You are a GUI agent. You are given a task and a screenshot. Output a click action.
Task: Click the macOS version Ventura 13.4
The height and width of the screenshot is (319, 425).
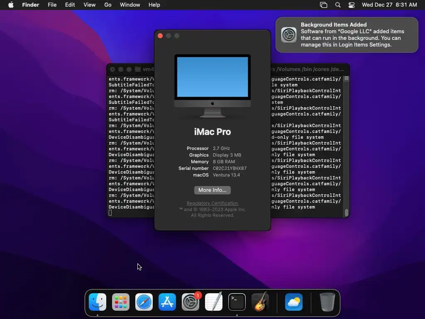point(226,175)
